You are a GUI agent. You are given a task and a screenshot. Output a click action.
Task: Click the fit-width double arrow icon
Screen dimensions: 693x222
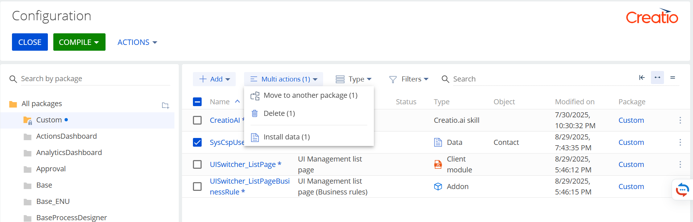(657, 78)
